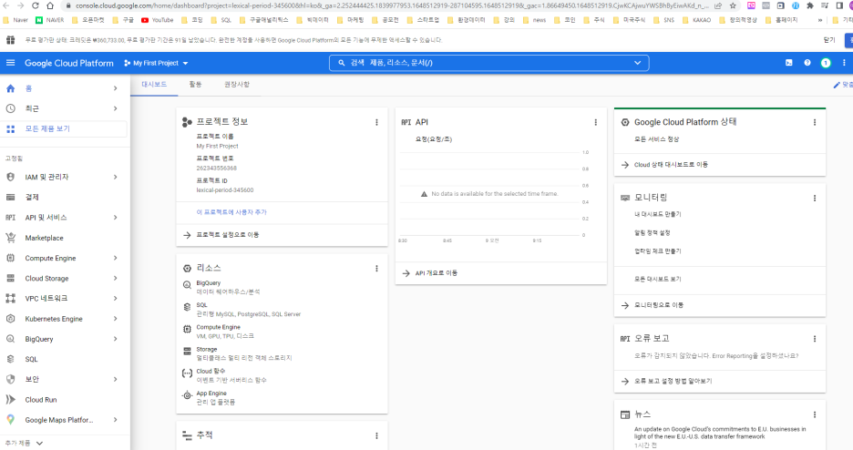Open the hamburger navigation menu

10,63
